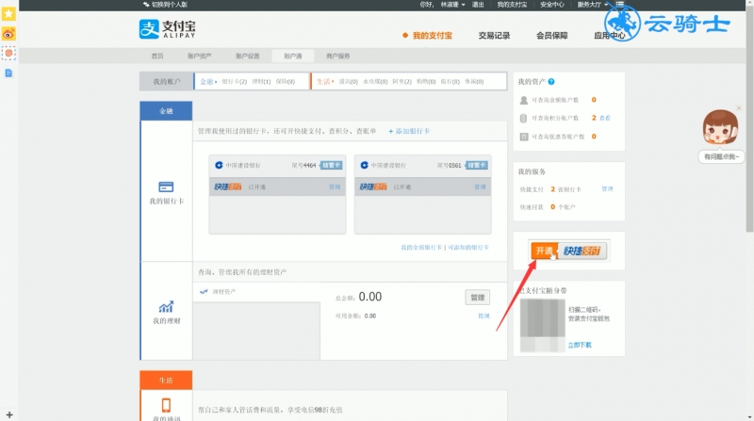754x421 pixels.
Task: Go to 交易记录 transaction records
Action: point(494,35)
